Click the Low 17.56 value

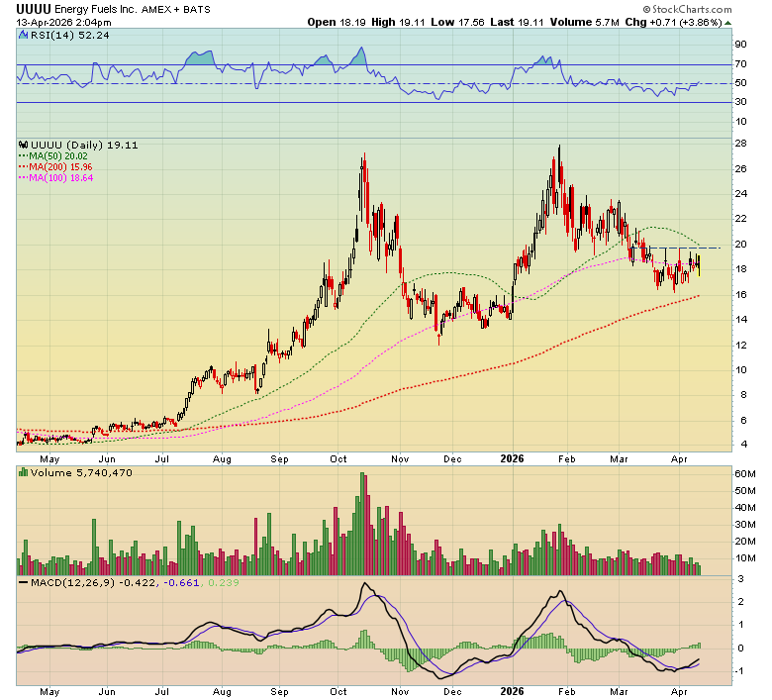[457, 22]
